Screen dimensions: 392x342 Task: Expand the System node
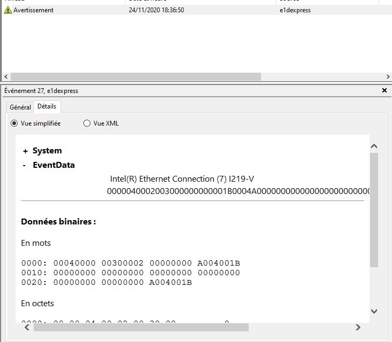click(x=25, y=151)
